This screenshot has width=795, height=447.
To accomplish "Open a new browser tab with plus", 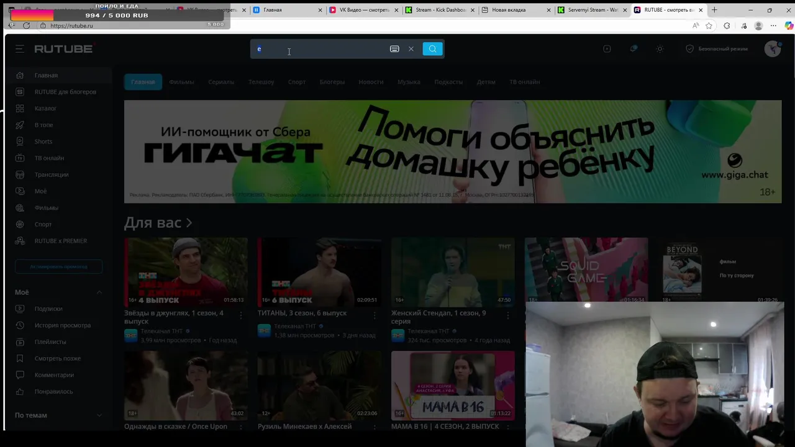I will (x=714, y=10).
